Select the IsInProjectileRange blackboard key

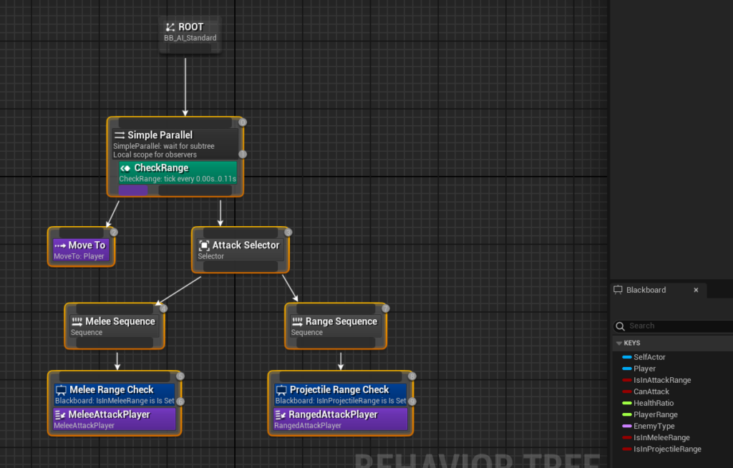click(667, 449)
